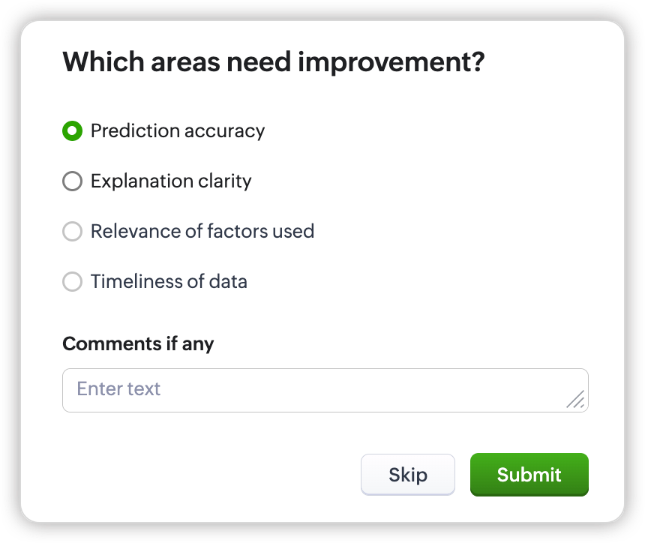Select the Timeliness of data radio button
The height and width of the screenshot is (543, 645).
coord(72,282)
